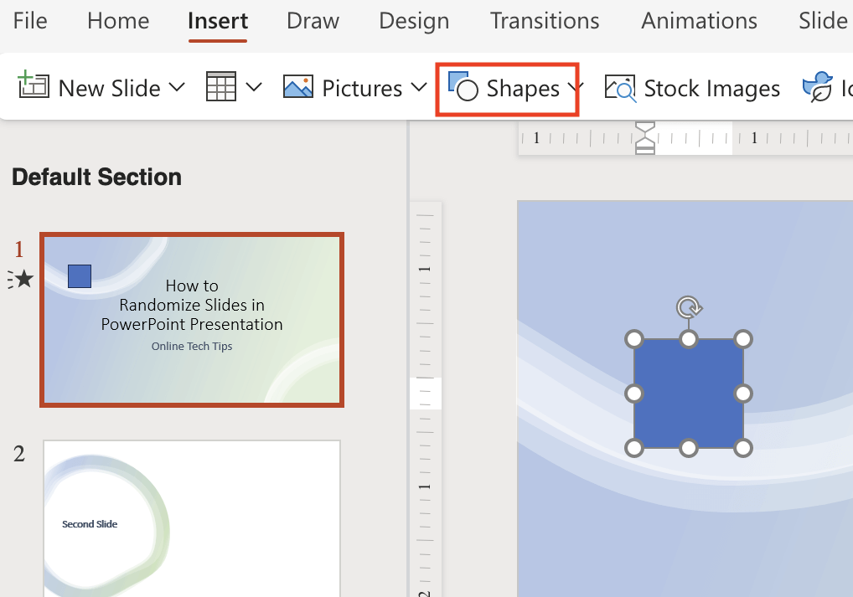
Task: Click the rotation handle above the blue square
Action: 688,308
